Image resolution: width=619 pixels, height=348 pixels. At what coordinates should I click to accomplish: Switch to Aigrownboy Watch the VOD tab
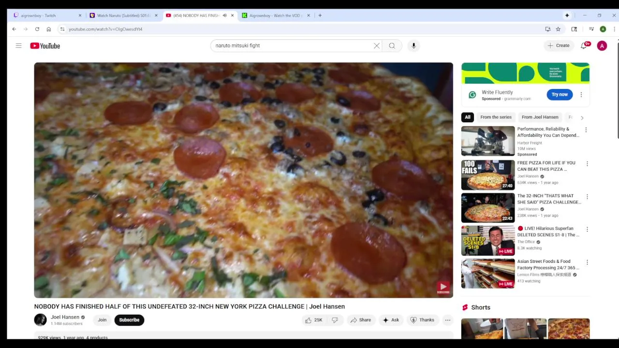276,15
